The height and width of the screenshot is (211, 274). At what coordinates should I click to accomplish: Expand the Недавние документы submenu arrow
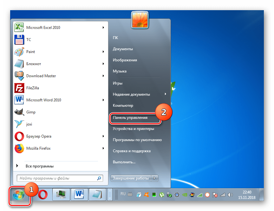165,94
